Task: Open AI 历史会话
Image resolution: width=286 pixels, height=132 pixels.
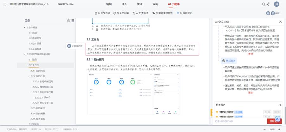Action: pyautogui.click(x=141, y=13)
